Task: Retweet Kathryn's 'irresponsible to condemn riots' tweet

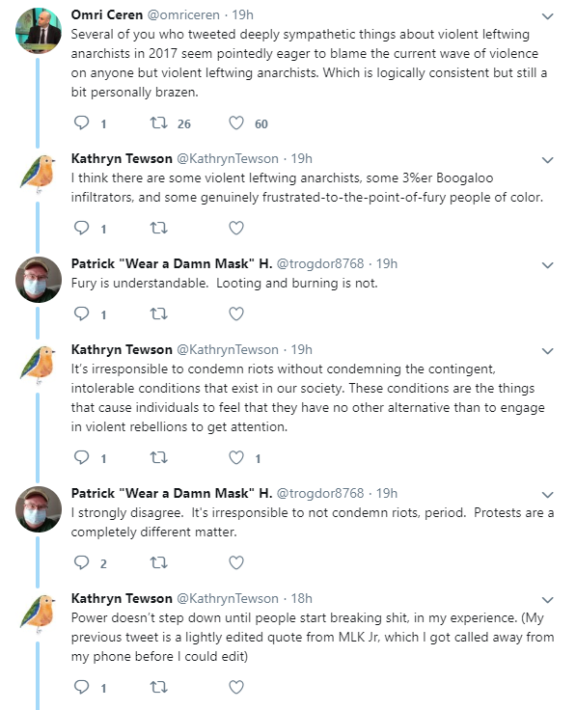Action: tap(158, 458)
